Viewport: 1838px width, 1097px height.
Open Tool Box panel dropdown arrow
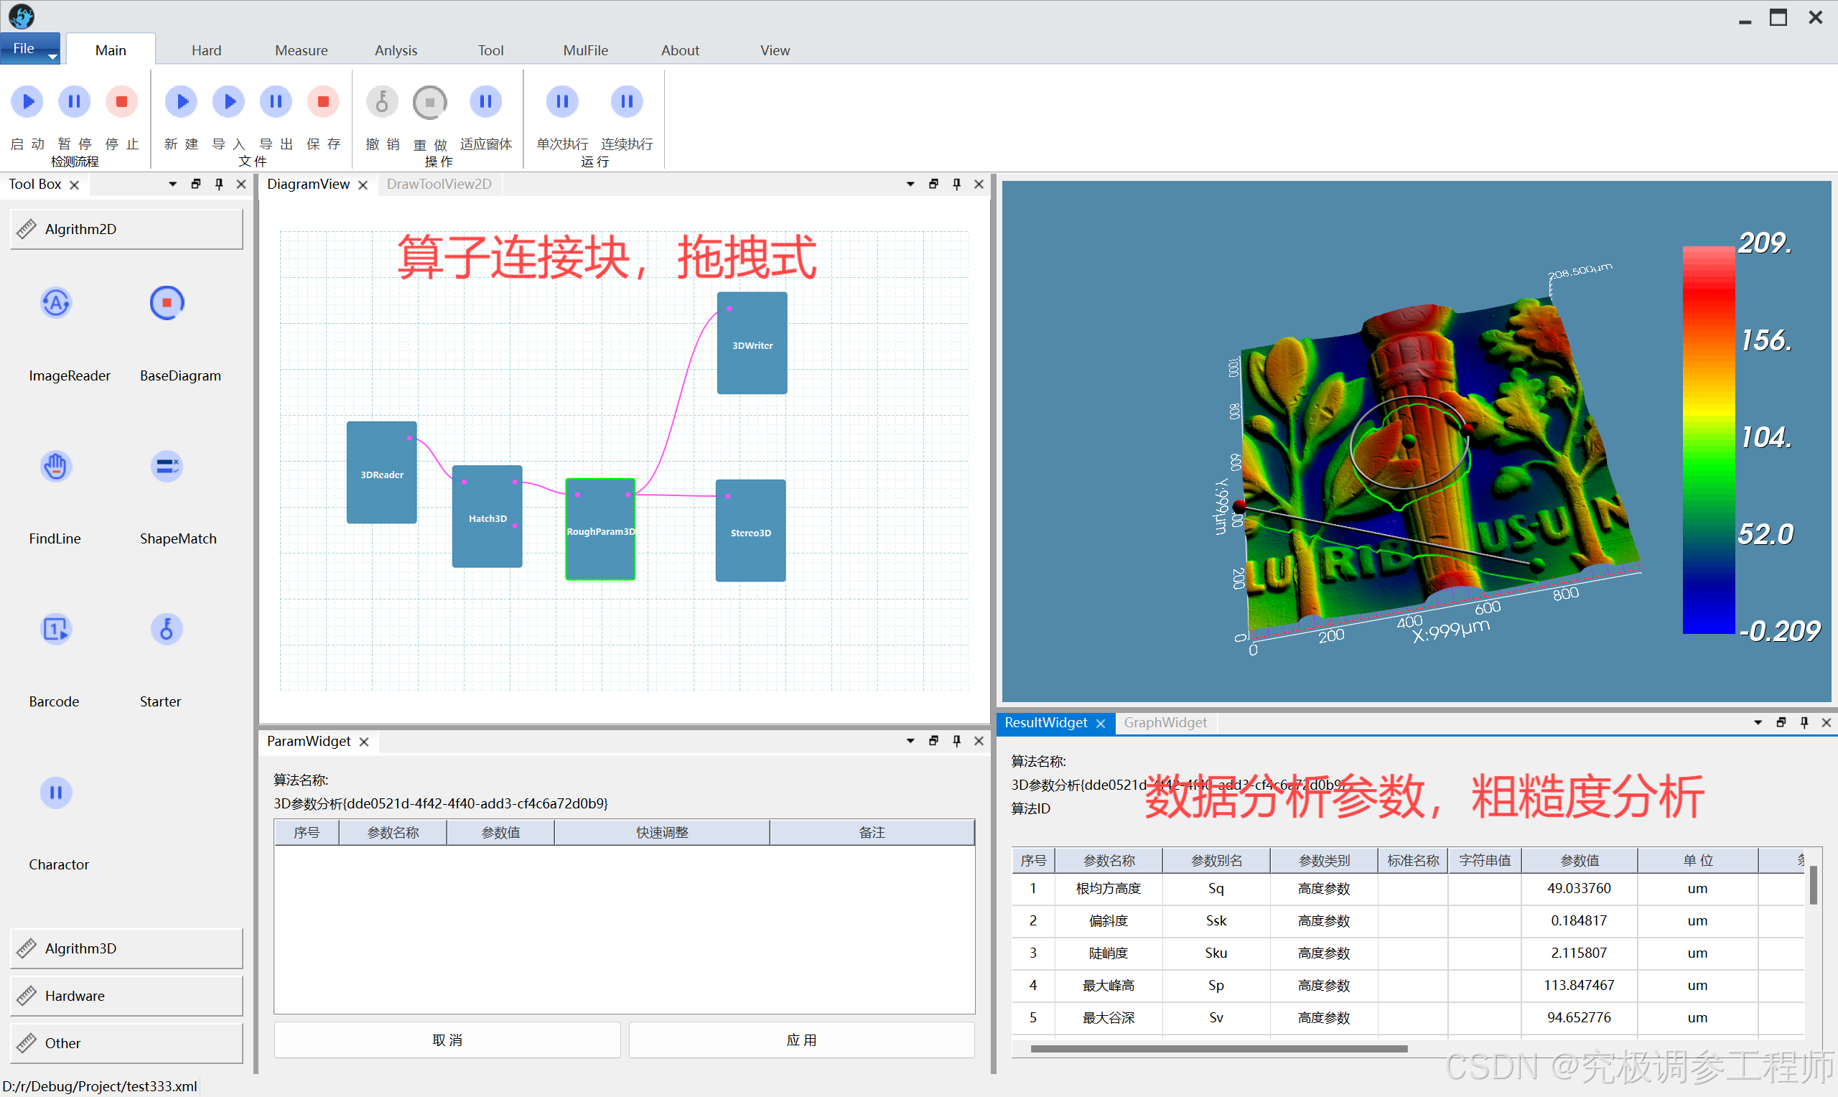[172, 184]
